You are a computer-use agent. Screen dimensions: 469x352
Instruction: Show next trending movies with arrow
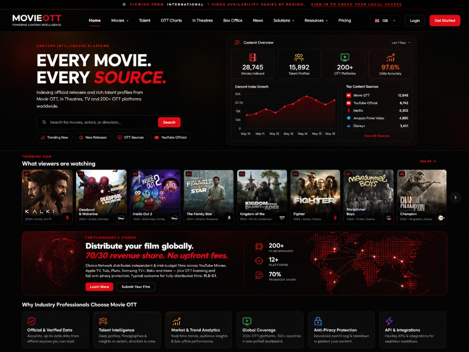pyautogui.click(x=455, y=197)
